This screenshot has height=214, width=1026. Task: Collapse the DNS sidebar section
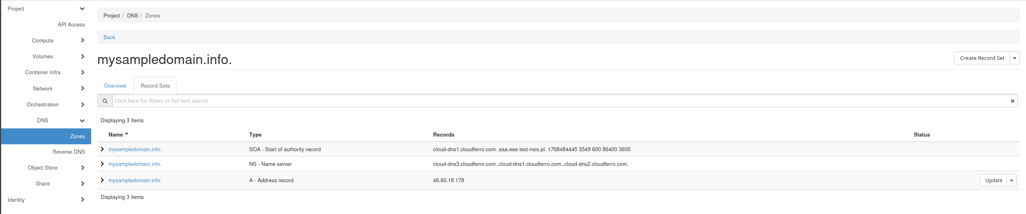coord(82,121)
